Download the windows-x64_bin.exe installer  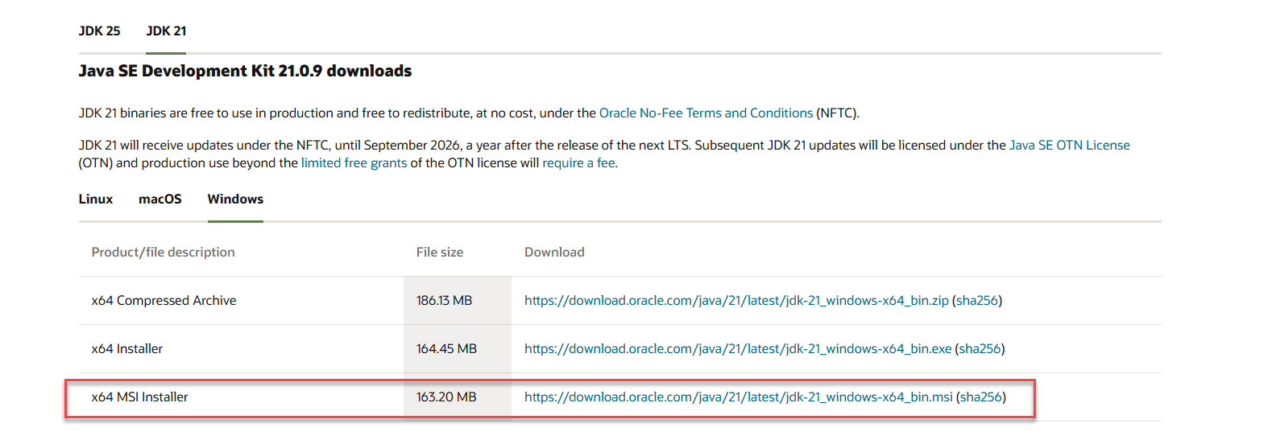(x=737, y=349)
